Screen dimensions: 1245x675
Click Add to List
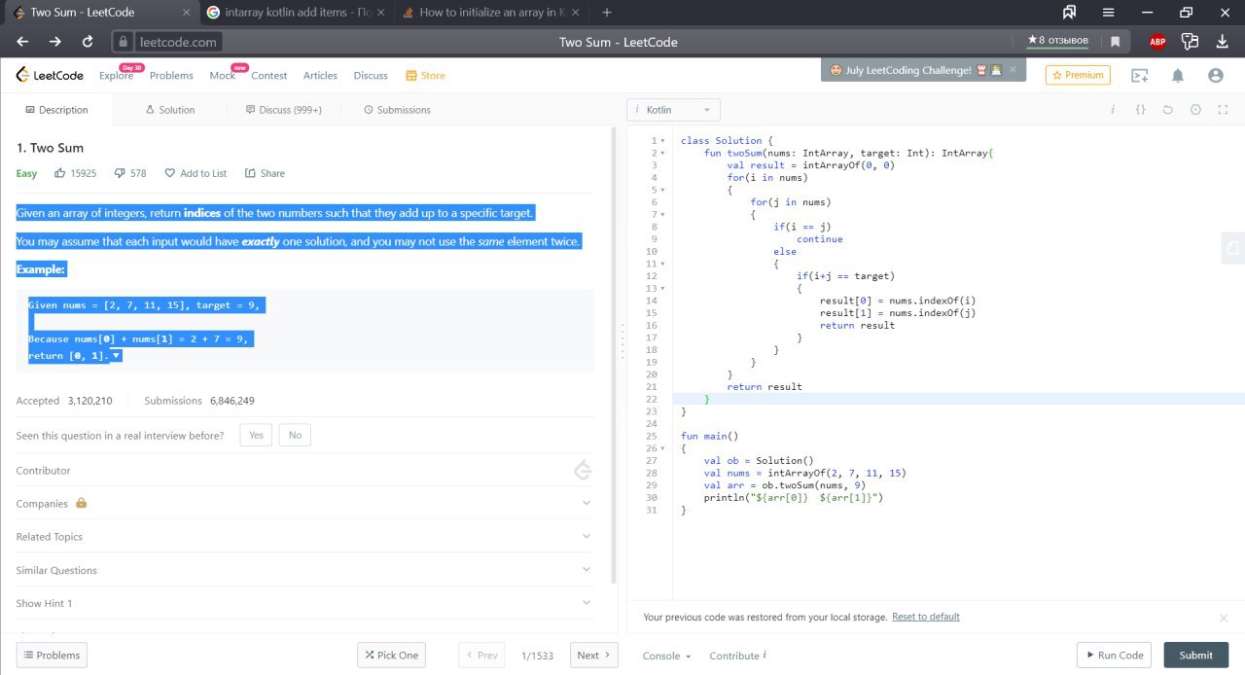[196, 173]
